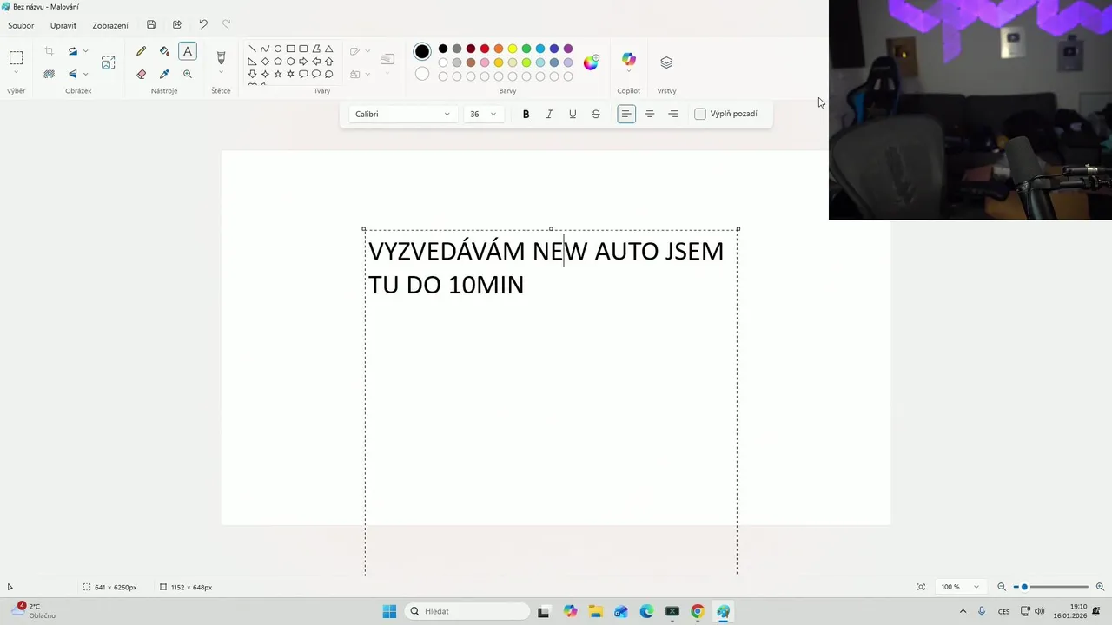Toggle Strikethrough text formatting
The height and width of the screenshot is (625, 1112).
point(595,114)
